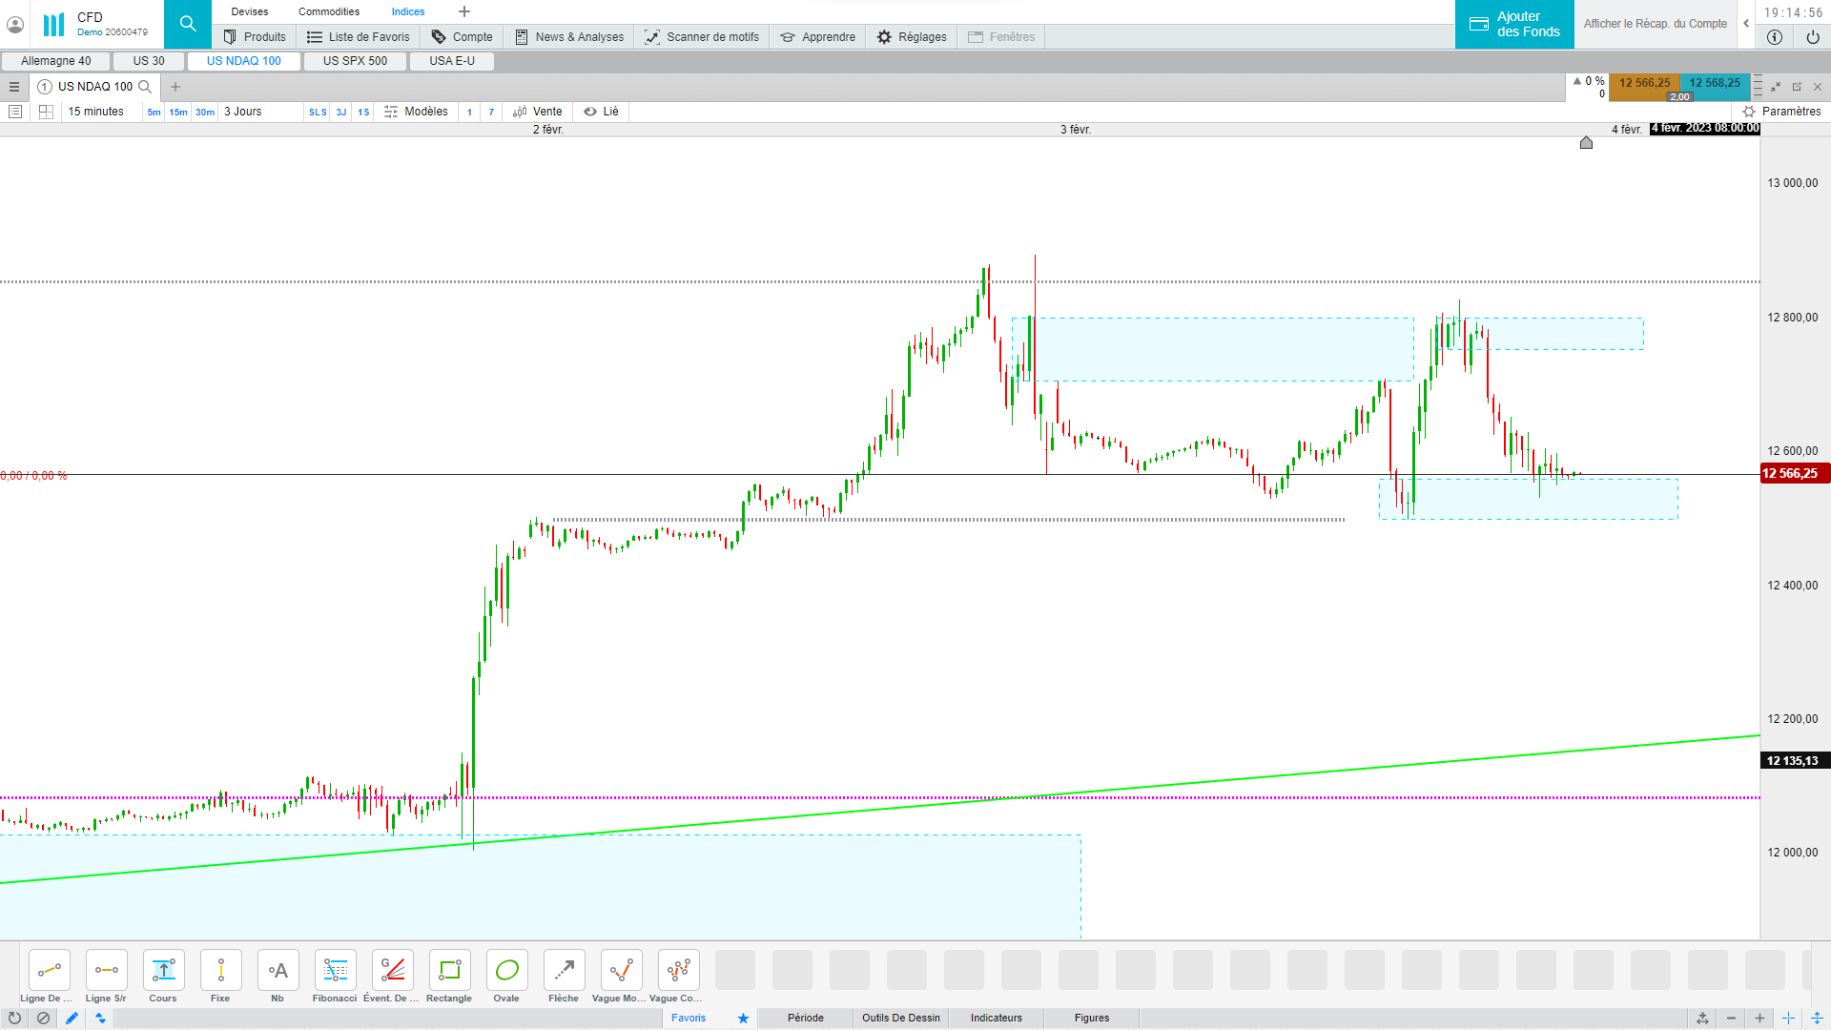Select the Rectangle drawing tool
Viewport: 1831px width, 1030px height.
[x=449, y=971]
